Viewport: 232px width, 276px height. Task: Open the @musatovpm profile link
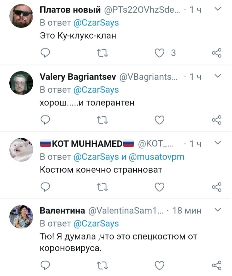click(157, 157)
